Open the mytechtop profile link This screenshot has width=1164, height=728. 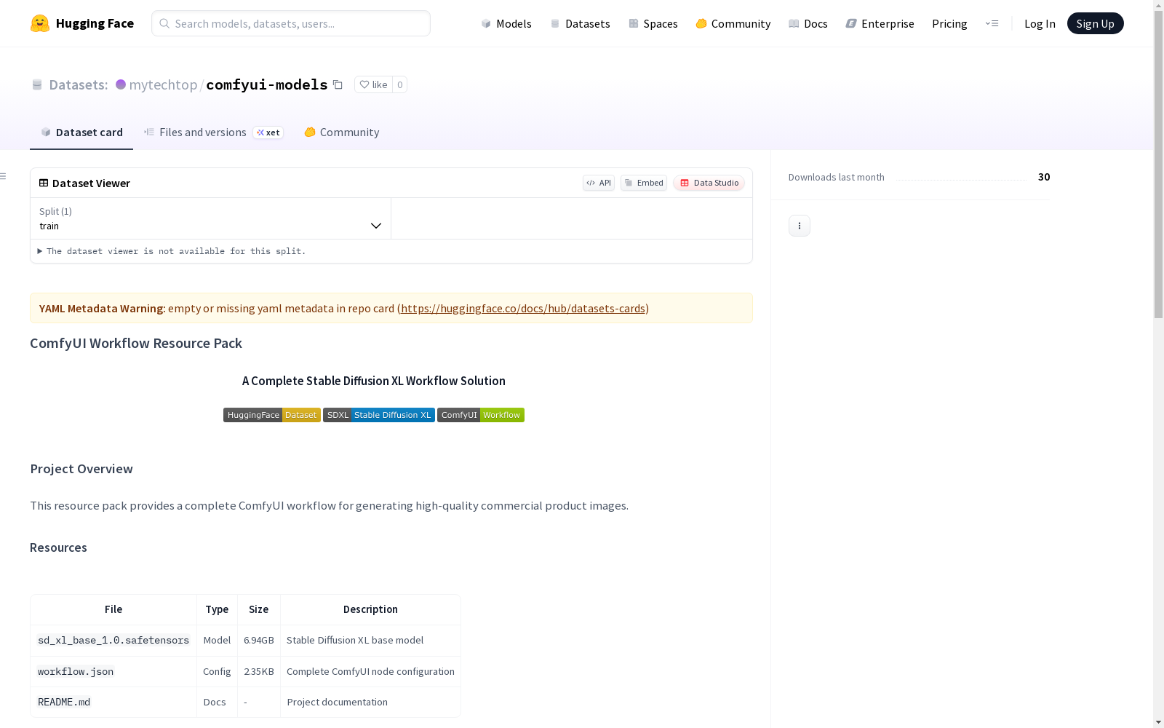(163, 84)
